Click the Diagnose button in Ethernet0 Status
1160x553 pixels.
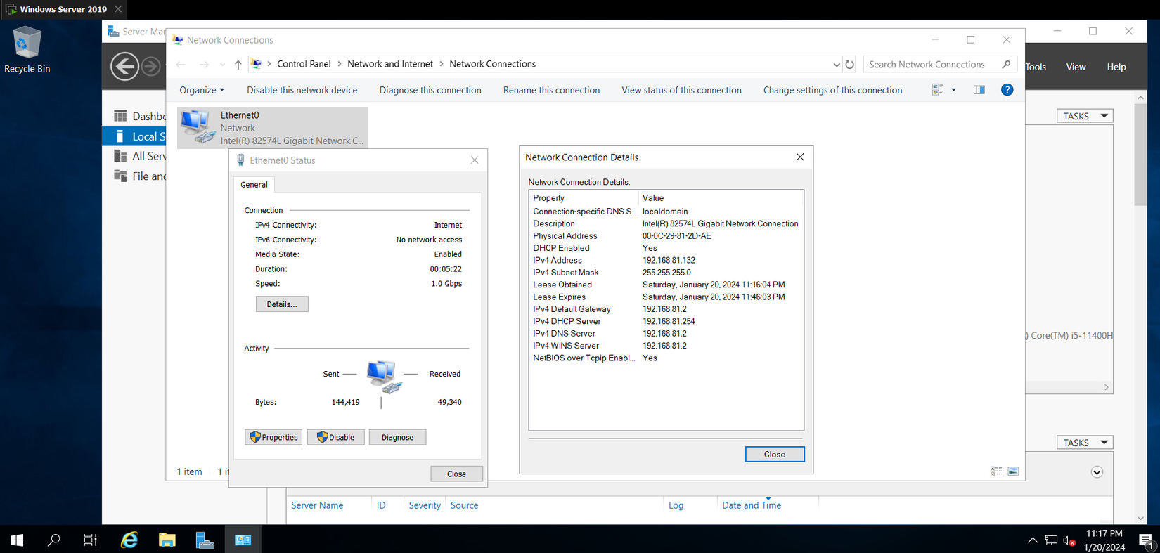[x=397, y=437]
